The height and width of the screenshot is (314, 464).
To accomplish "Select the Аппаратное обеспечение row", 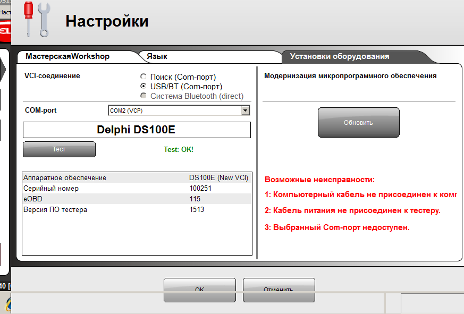I will tap(137, 177).
